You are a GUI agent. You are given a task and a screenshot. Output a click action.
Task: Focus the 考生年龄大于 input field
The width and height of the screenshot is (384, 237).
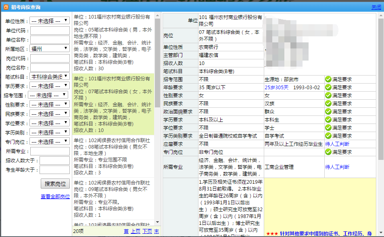pyautogui.click(x=54, y=170)
